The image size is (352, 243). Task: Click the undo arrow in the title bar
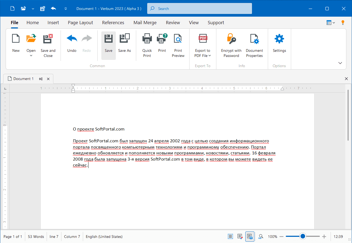coord(54,9)
